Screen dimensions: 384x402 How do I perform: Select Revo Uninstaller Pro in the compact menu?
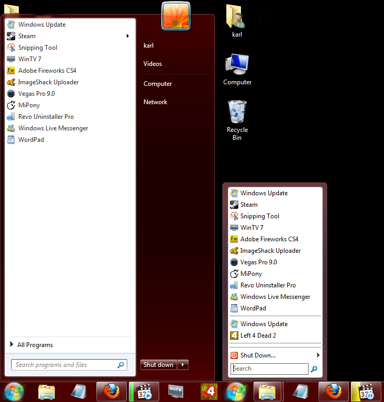(x=275, y=285)
